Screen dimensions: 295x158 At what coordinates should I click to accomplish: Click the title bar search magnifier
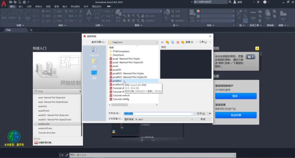point(230,2)
